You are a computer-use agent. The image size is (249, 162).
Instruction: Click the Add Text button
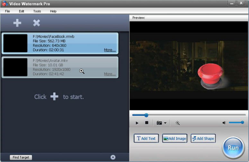146,138
